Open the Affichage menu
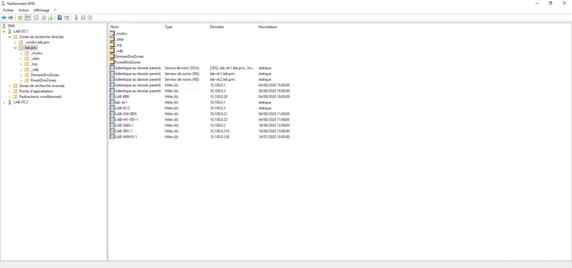The height and width of the screenshot is (268, 572). tap(41, 10)
